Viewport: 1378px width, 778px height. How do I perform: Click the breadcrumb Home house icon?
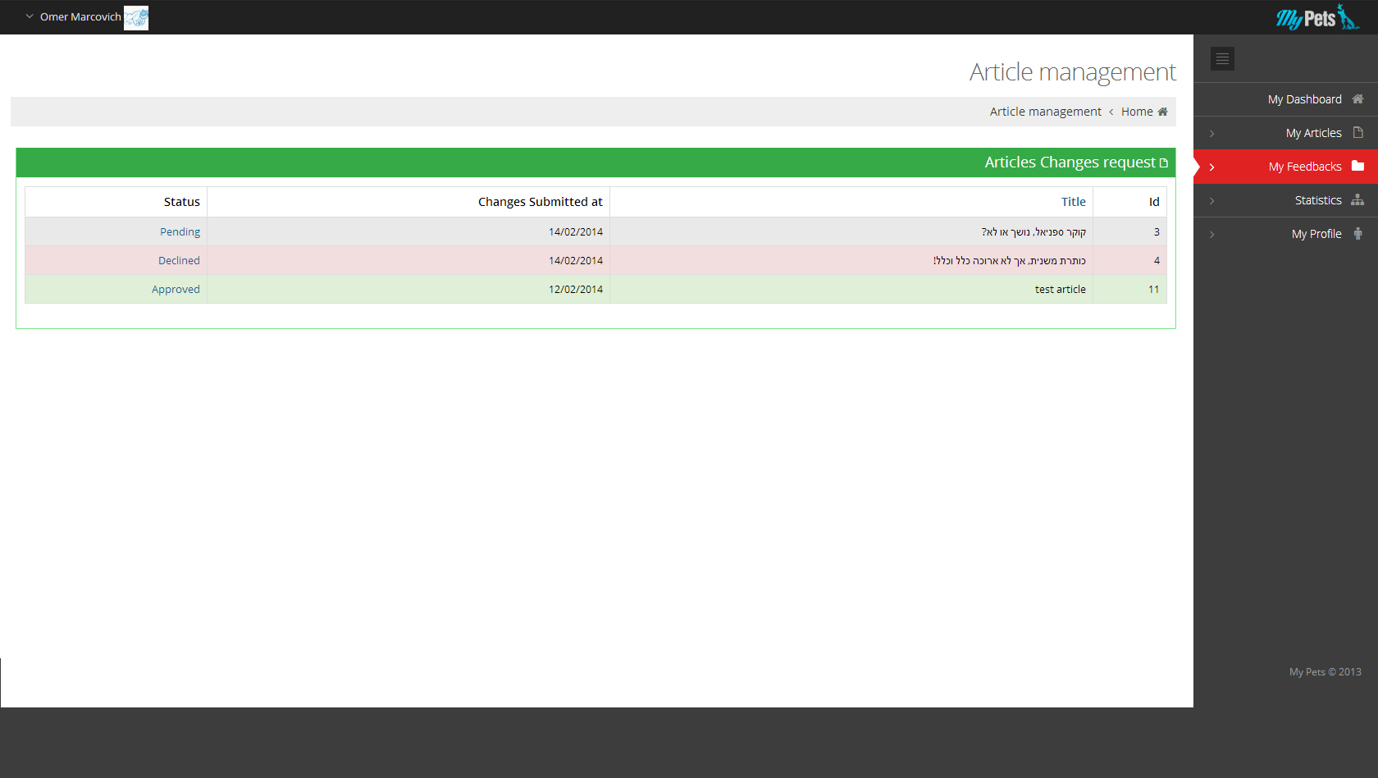click(x=1162, y=112)
